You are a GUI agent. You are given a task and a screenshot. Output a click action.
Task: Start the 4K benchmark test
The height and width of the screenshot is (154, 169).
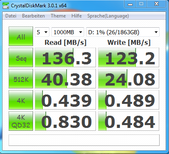[21, 100]
